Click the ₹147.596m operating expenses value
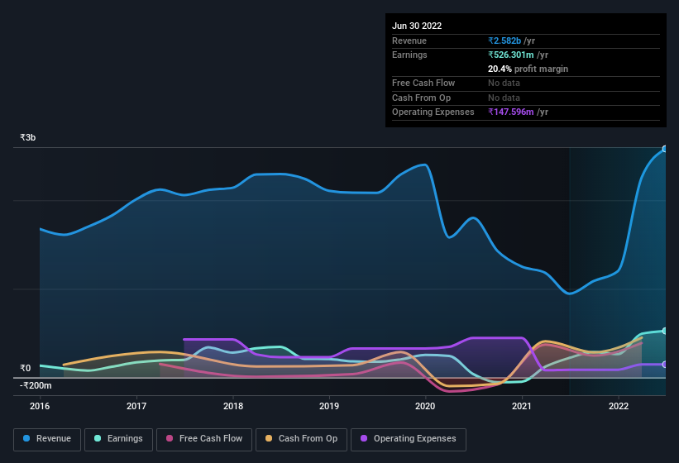 511,112
